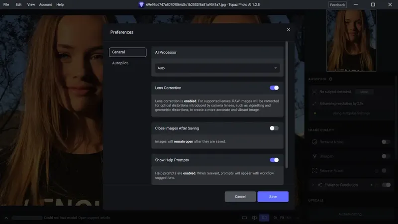
Task: Enable Close Images After Saving toggle
Action: point(274,128)
